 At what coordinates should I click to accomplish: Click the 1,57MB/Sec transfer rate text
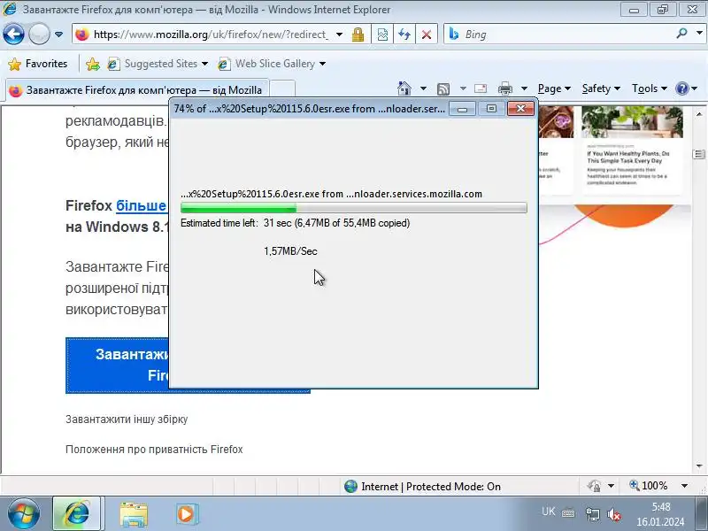click(290, 251)
